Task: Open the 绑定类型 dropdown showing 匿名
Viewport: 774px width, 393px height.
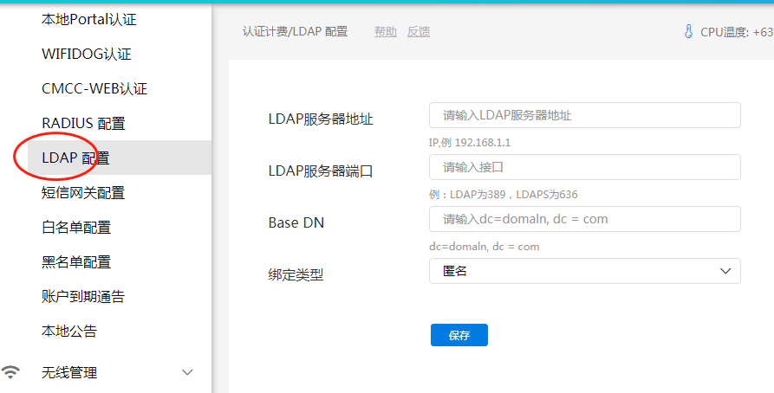Action: click(572, 271)
